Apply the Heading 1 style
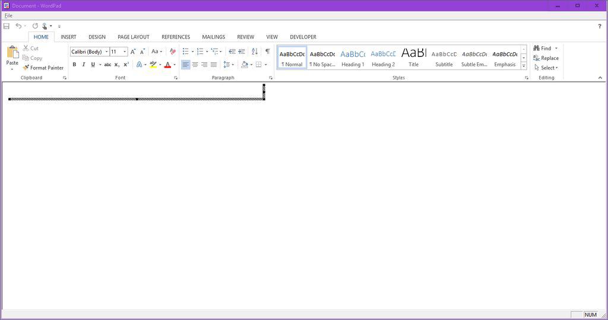The image size is (608, 320). pos(353,58)
